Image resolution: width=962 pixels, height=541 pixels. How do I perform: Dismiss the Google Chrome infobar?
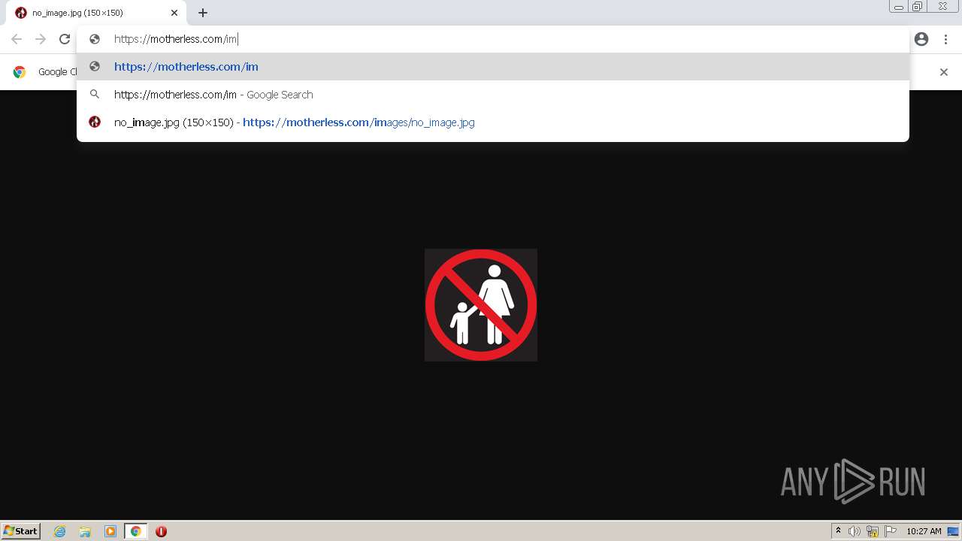(x=944, y=72)
